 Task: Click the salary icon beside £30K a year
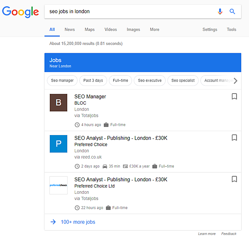pyautogui.click(x=125, y=166)
